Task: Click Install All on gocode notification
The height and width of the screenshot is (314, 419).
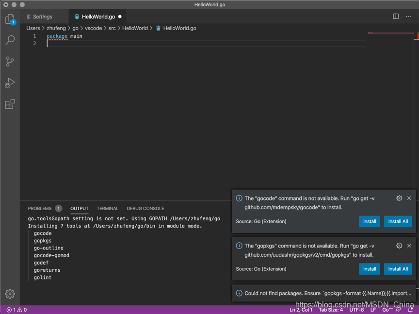Action: pyautogui.click(x=398, y=221)
